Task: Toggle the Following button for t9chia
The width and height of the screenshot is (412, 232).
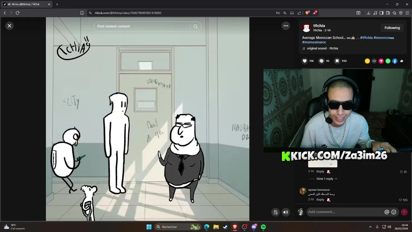Action: click(392, 28)
